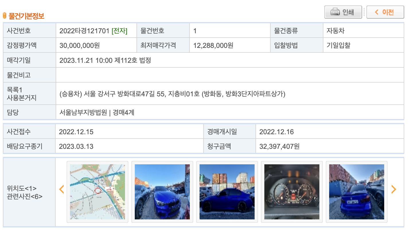The height and width of the screenshot is (230, 410).
Task: Click the 물건기본정보 section heading
Action: pyautogui.click(x=26, y=16)
